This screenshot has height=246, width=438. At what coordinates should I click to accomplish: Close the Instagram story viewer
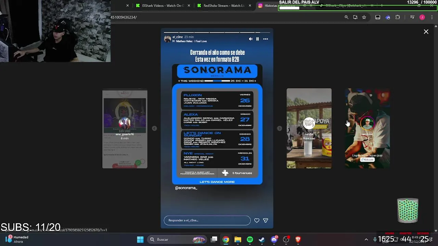[x=426, y=32]
